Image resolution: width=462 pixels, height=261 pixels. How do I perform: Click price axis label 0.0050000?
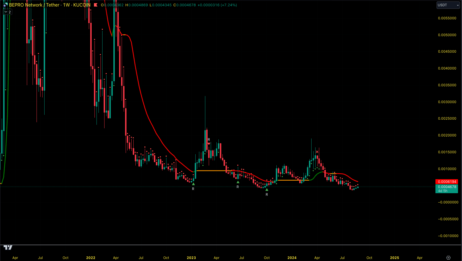(x=447, y=35)
